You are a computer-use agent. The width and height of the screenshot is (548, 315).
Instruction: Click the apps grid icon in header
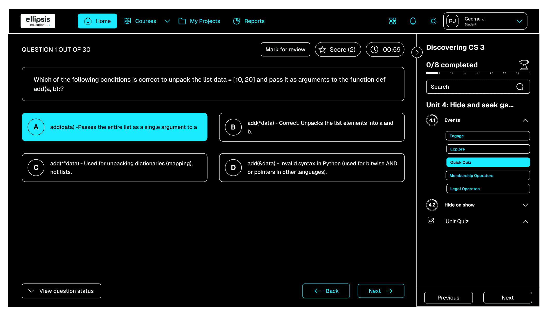coord(393,21)
